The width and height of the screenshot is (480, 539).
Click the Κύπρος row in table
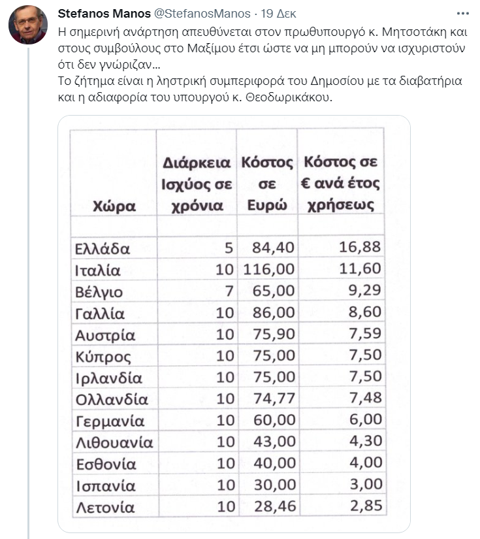(229, 355)
